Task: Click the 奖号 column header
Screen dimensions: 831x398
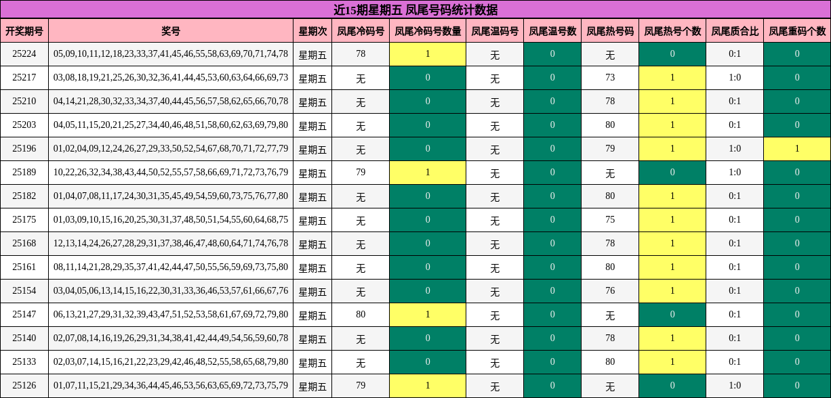Action: 171,30
